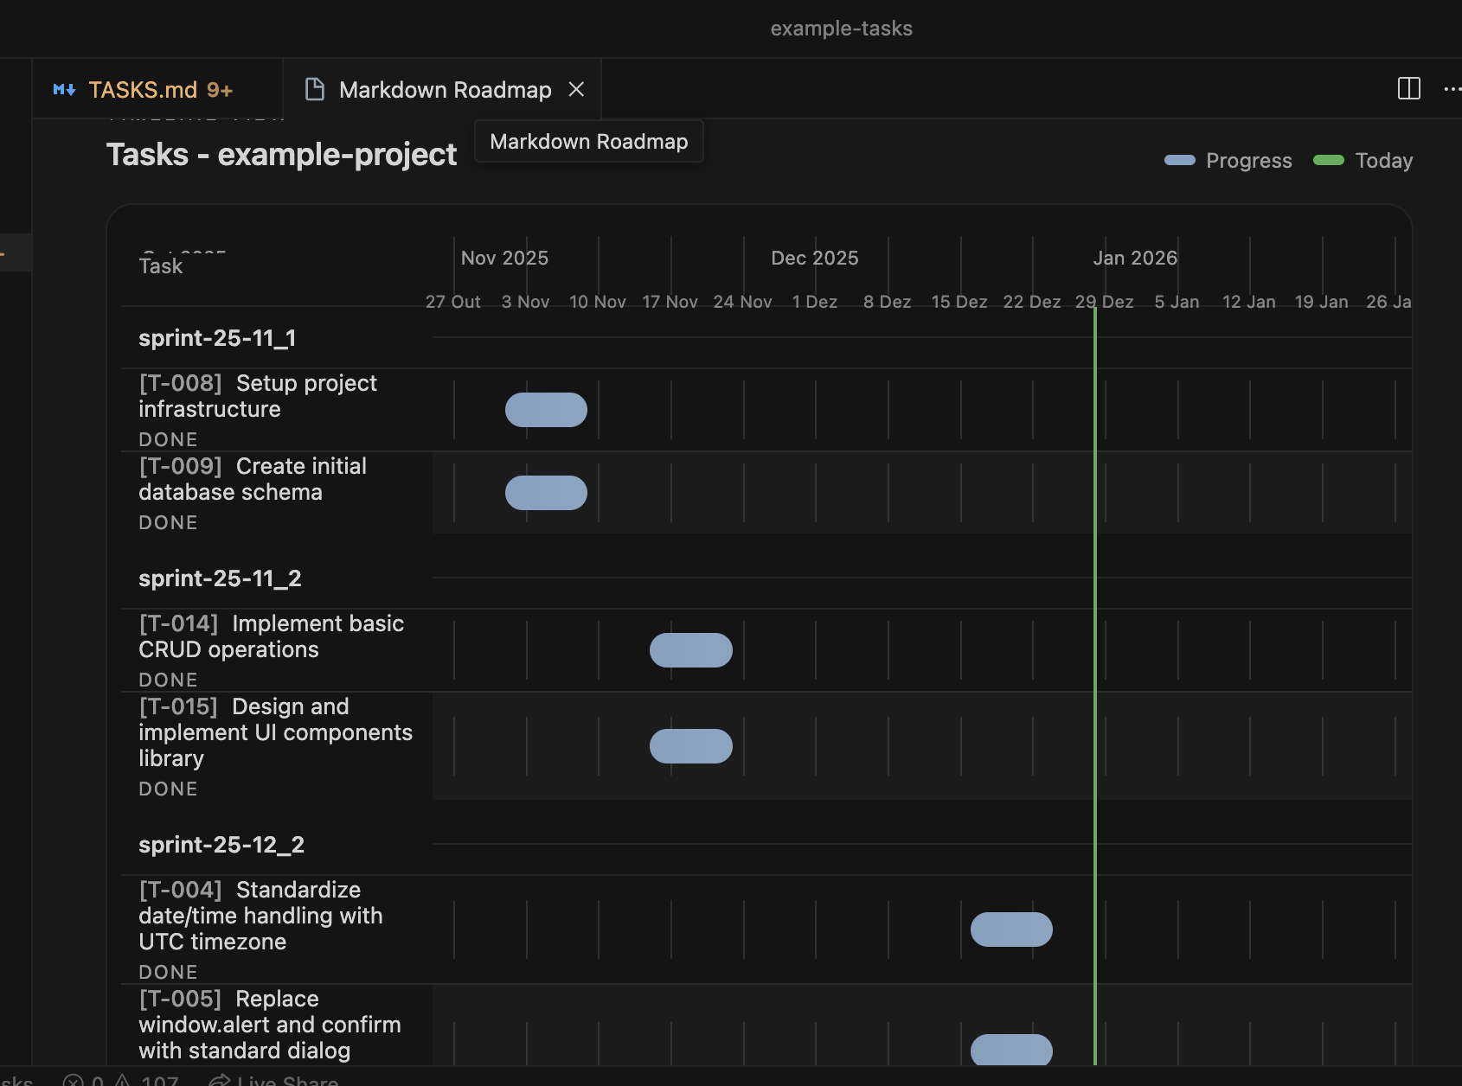Collapse the sprint-25-12_2 group
Viewport: 1462px width, 1086px height.
coord(221,845)
